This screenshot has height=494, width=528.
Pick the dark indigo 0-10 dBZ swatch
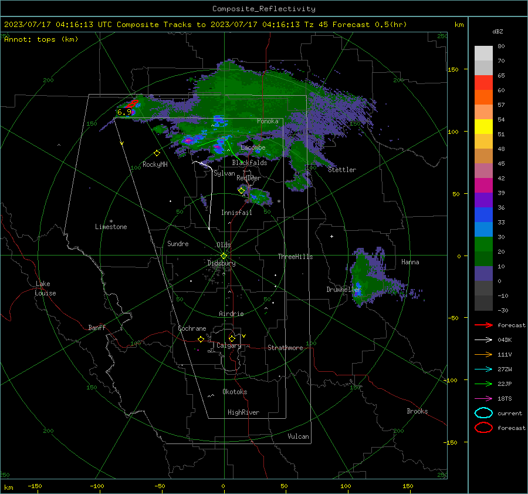483,274
